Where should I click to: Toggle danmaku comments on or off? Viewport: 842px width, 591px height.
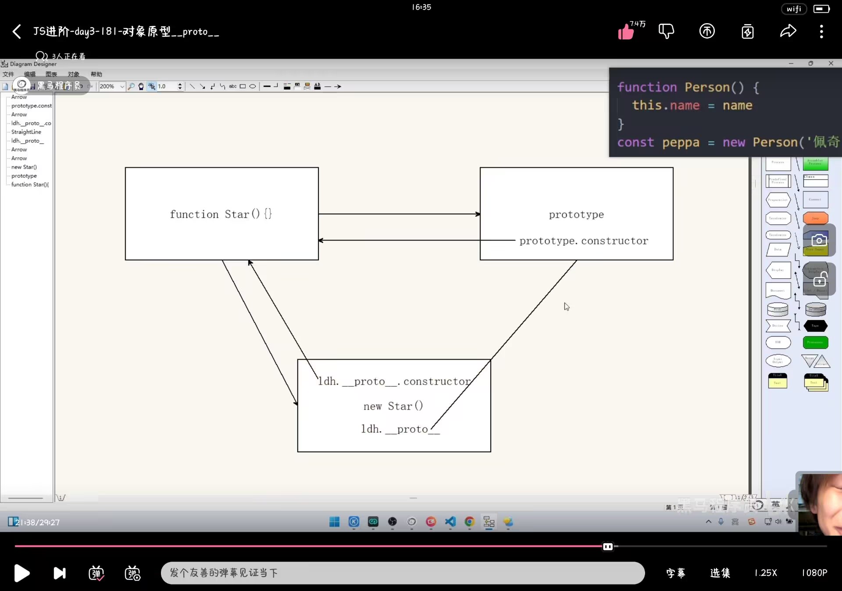[96, 573]
